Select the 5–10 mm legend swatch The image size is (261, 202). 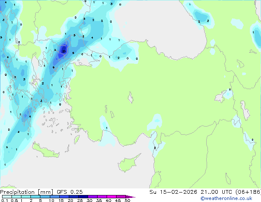coord(45,197)
